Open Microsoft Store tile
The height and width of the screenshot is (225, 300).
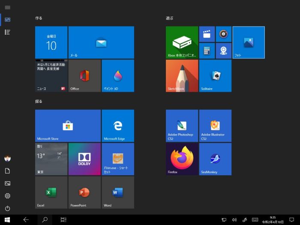[68, 126]
